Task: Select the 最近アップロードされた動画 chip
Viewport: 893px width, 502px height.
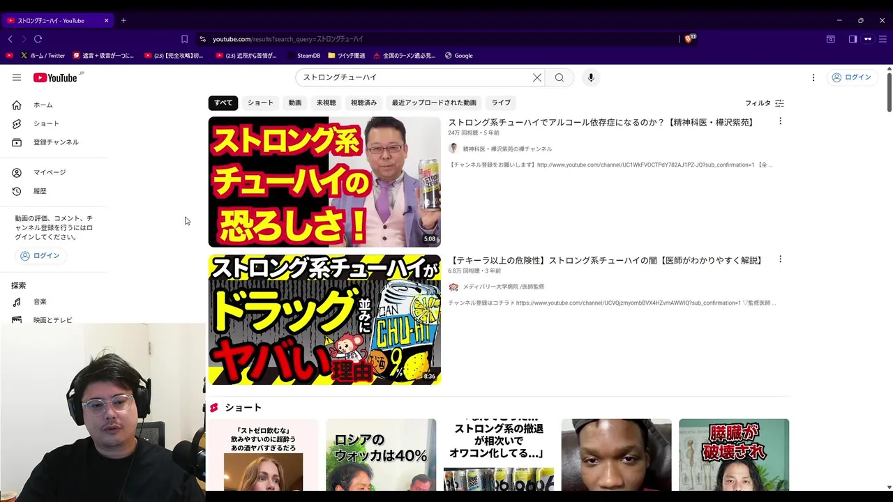Action: [434, 103]
